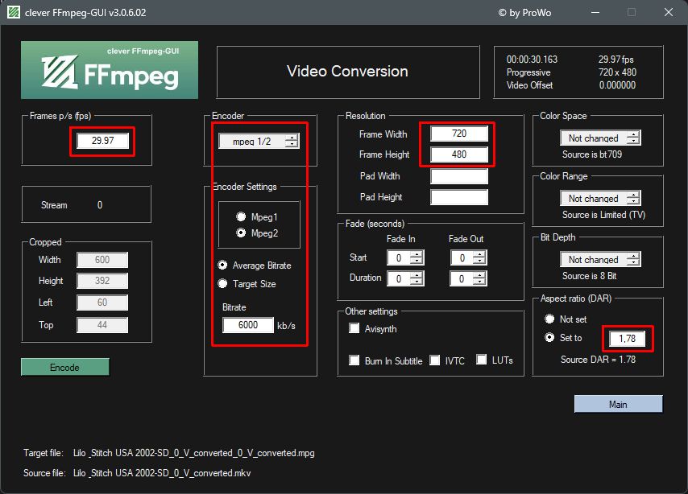Click the Cropped Width field
The height and width of the screenshot is (494, 688).
[x=102, y=260]
